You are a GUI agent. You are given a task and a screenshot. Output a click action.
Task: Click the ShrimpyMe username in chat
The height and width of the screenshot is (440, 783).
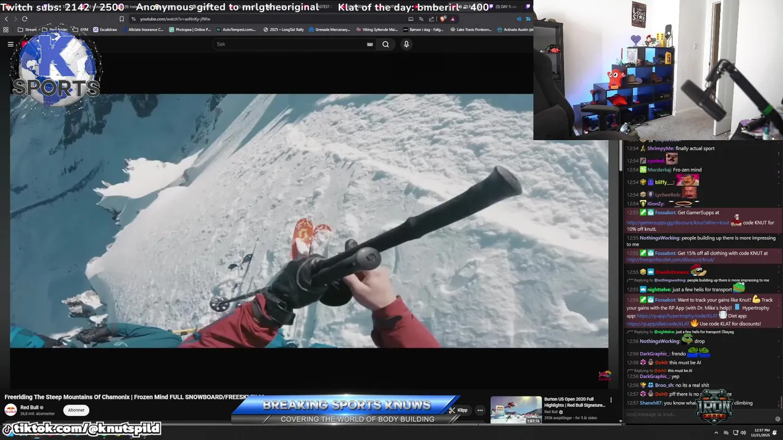click(661, 148)
